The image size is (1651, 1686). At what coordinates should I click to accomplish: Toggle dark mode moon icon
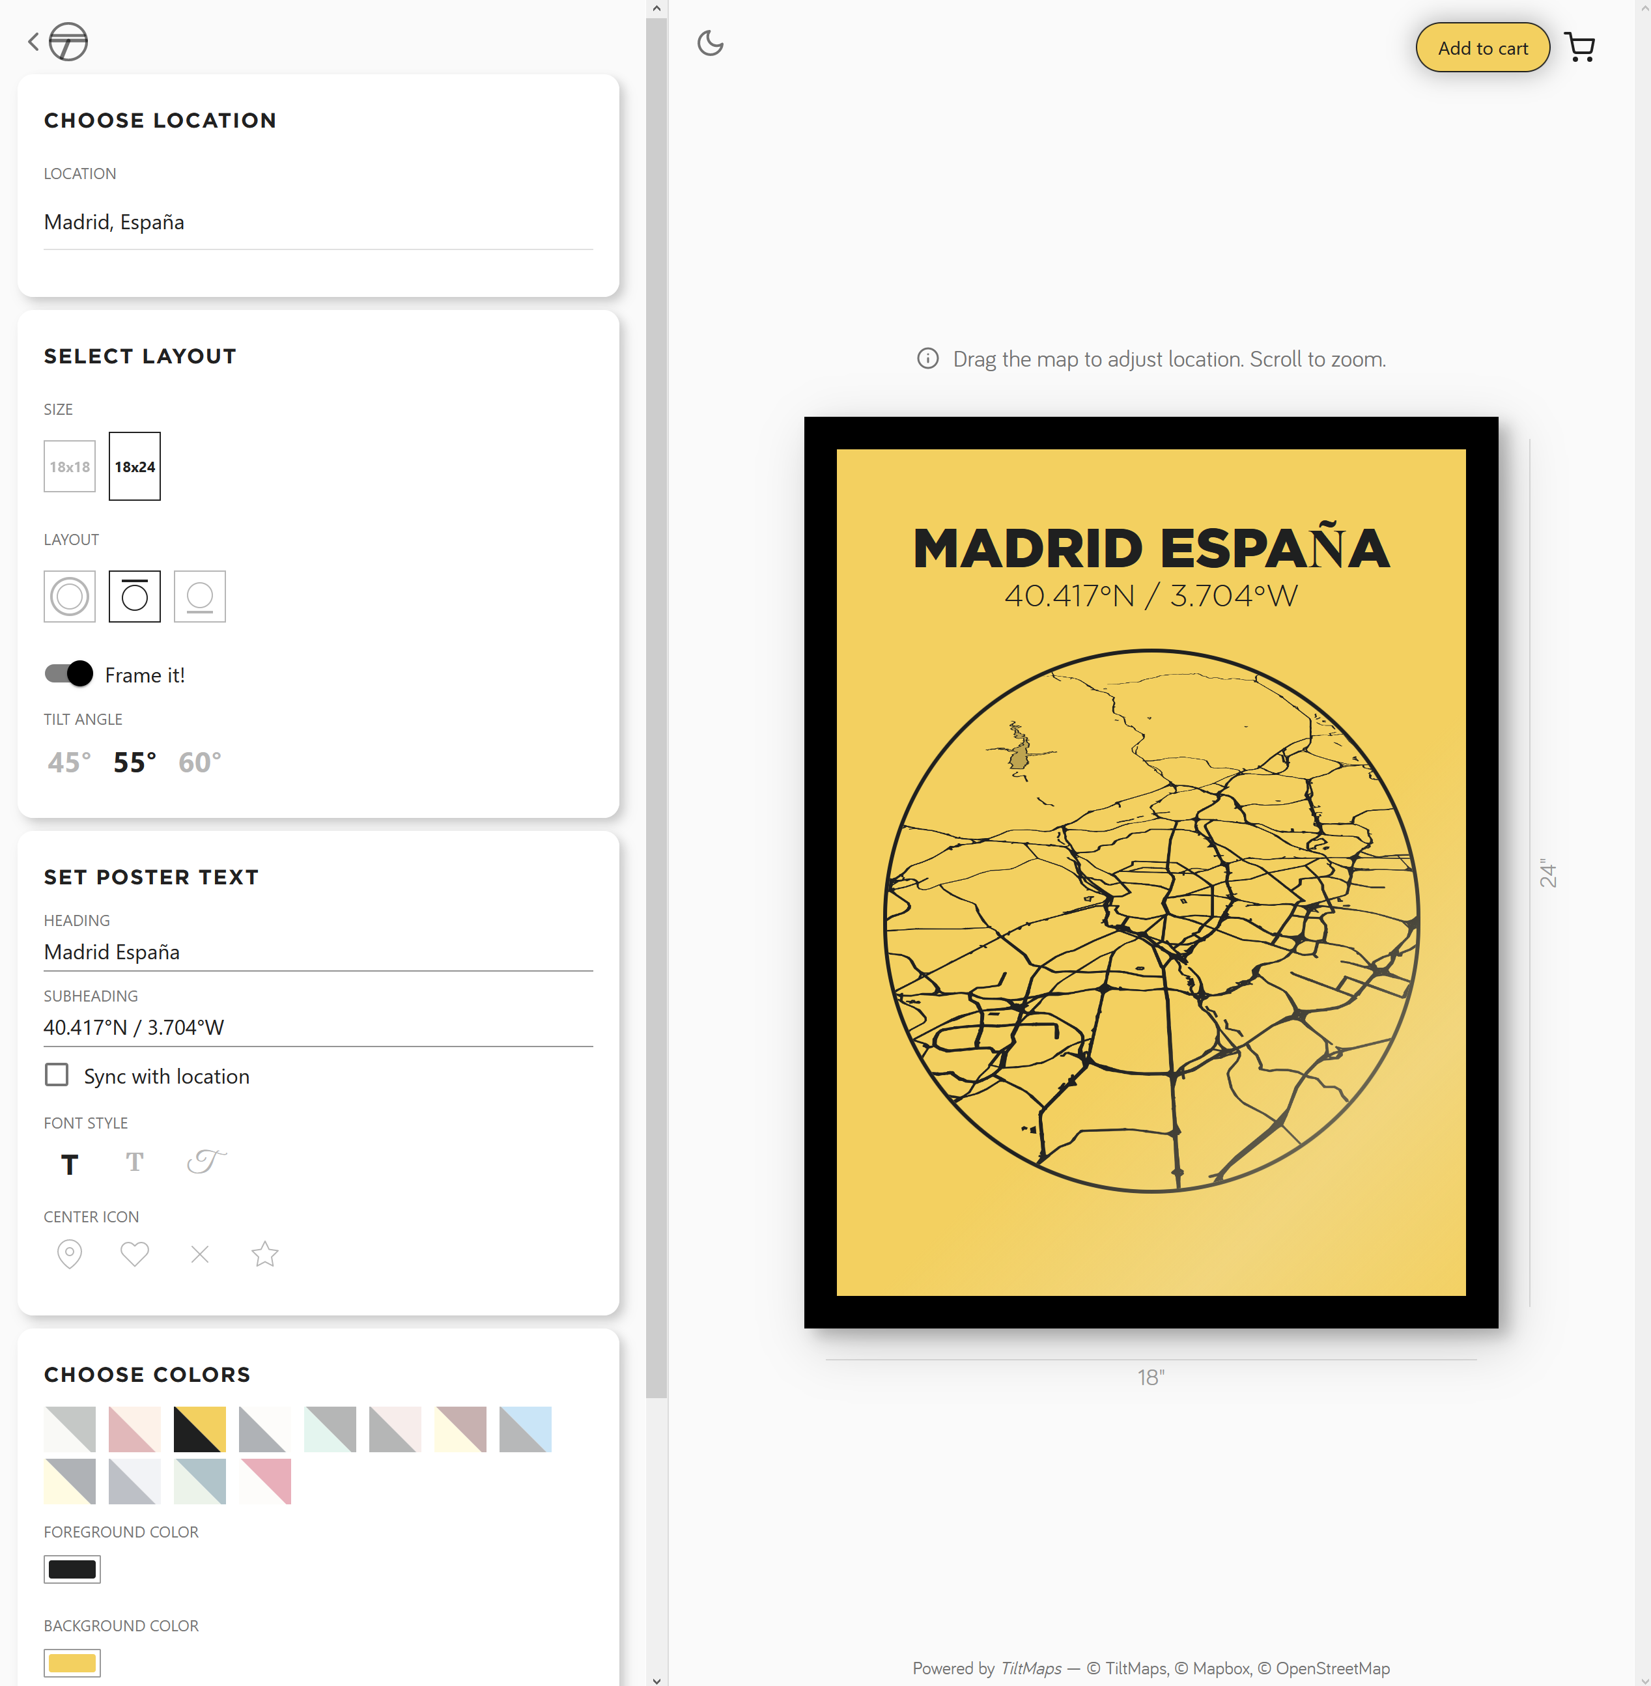710,44
